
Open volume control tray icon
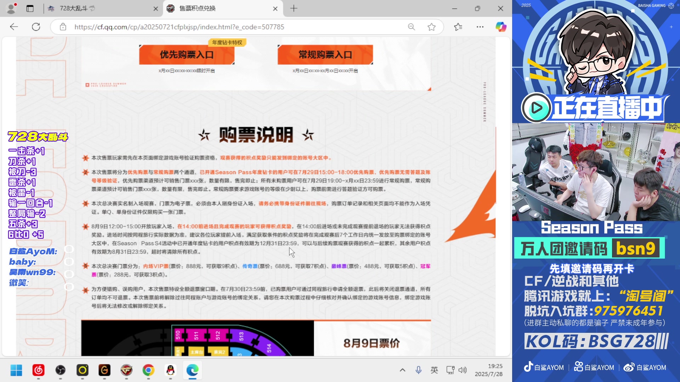(463, 370)
